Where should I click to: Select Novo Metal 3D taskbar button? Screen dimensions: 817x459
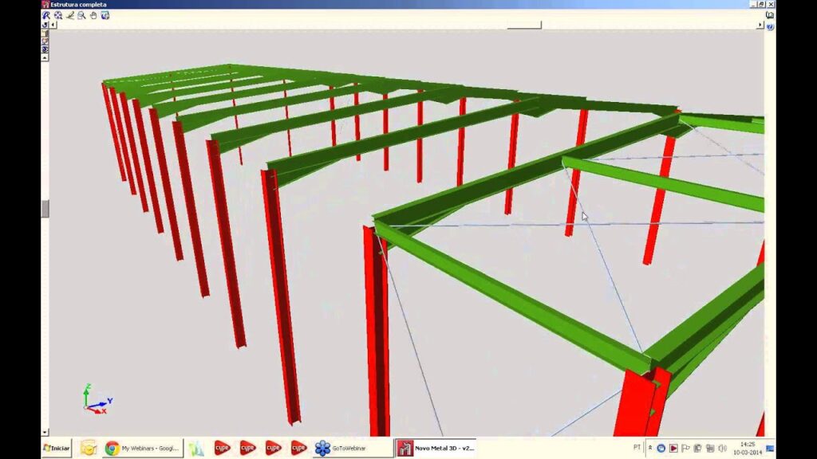pos(436,448)
